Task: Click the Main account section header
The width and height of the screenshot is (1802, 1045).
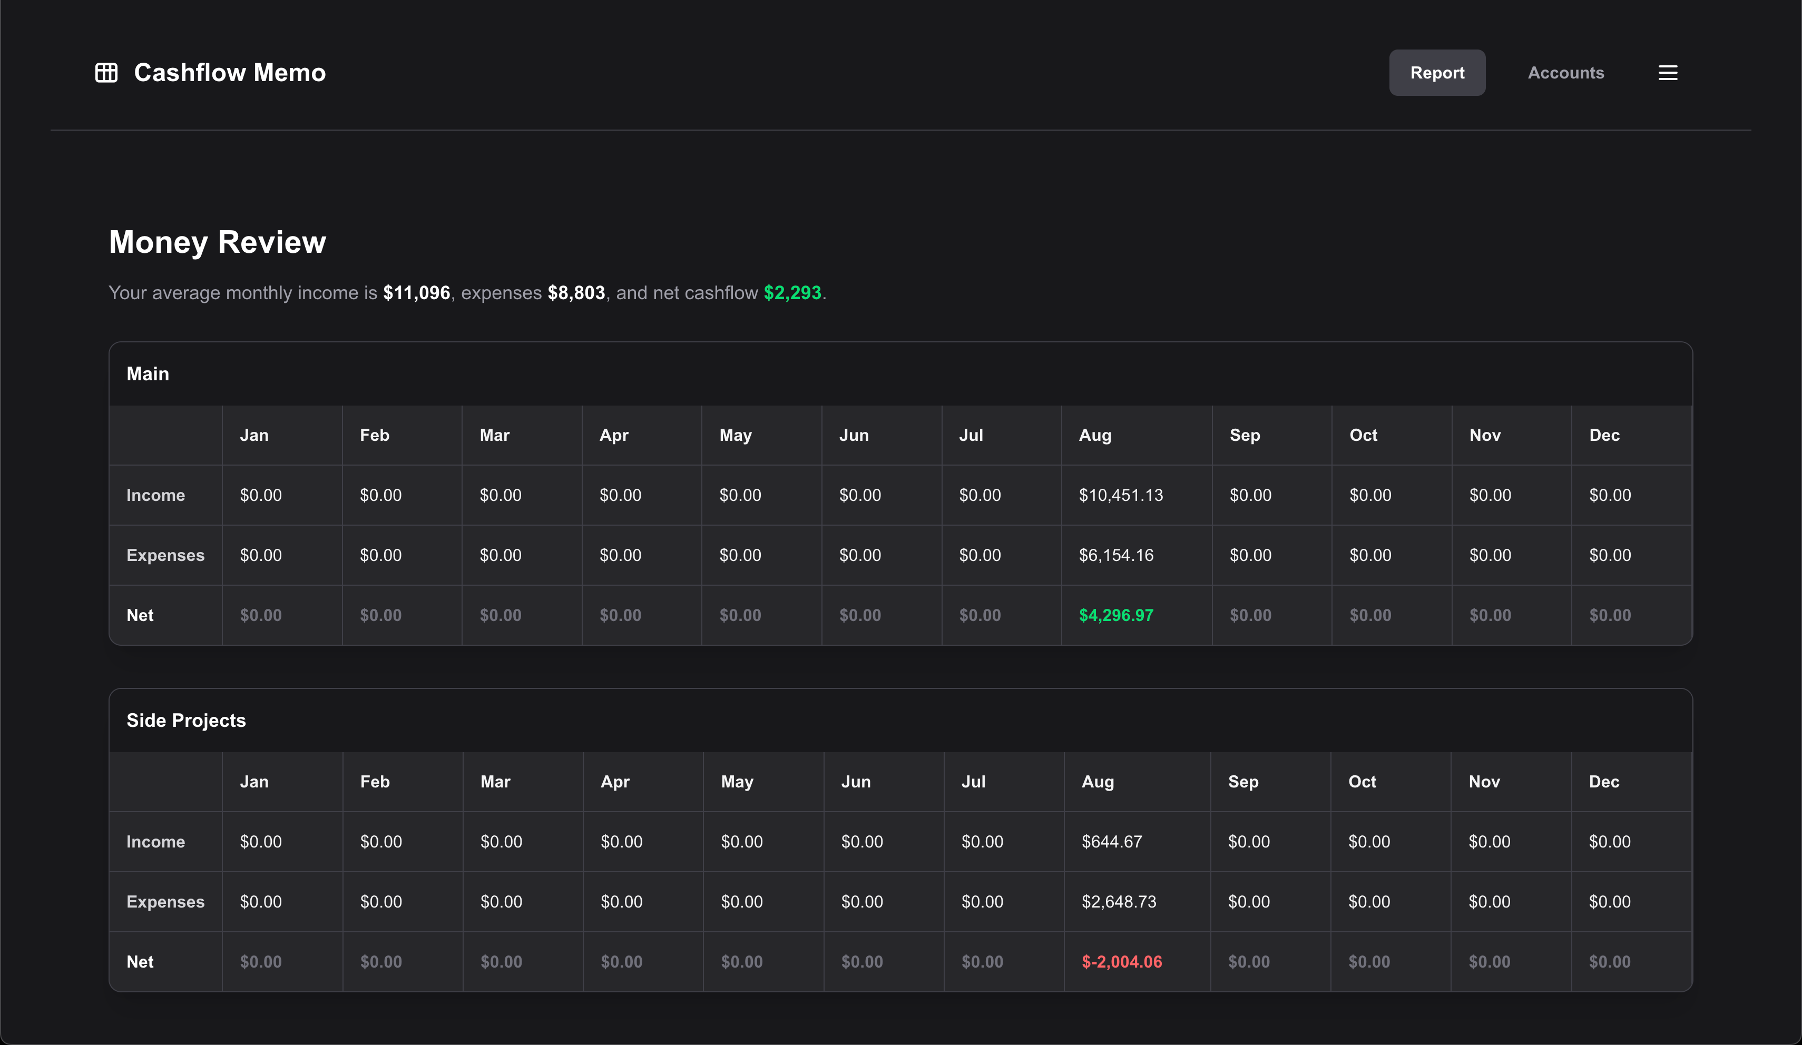Action: 148,374
